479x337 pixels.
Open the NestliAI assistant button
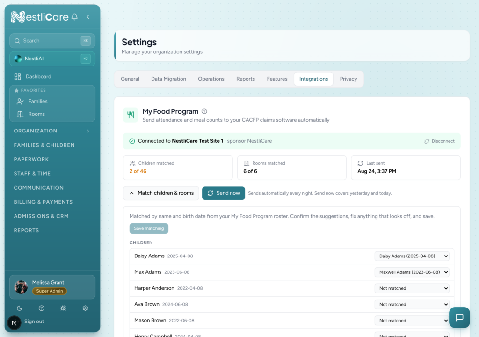pyautogui.click(x=52, y=59)
